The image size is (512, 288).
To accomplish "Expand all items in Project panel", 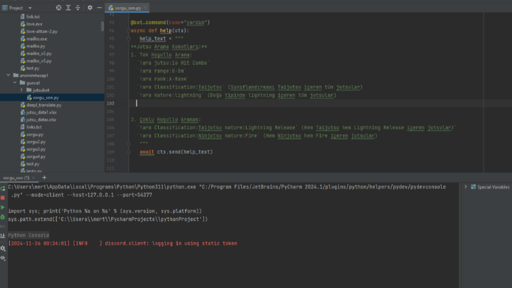I will pos(68,8).
